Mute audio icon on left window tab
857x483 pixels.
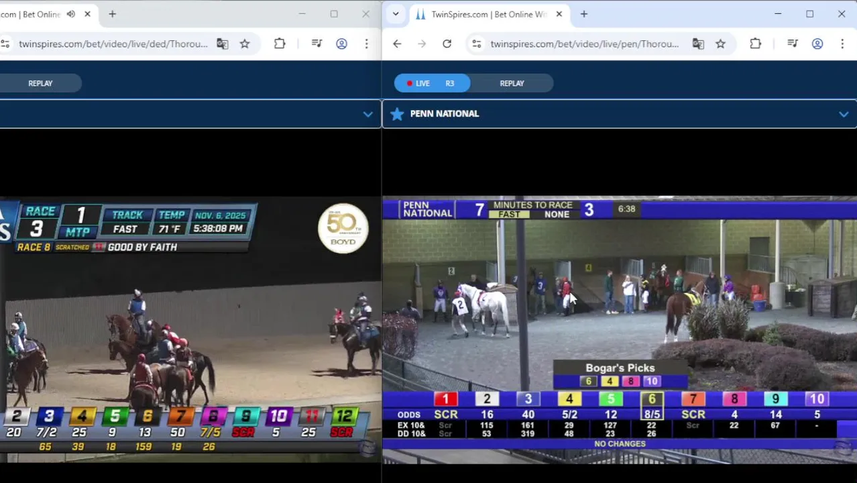(x=71, y=14)
